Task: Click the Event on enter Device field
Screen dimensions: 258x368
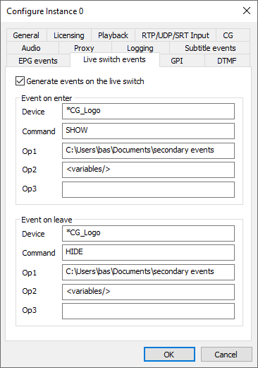Action: click(148, 111)
